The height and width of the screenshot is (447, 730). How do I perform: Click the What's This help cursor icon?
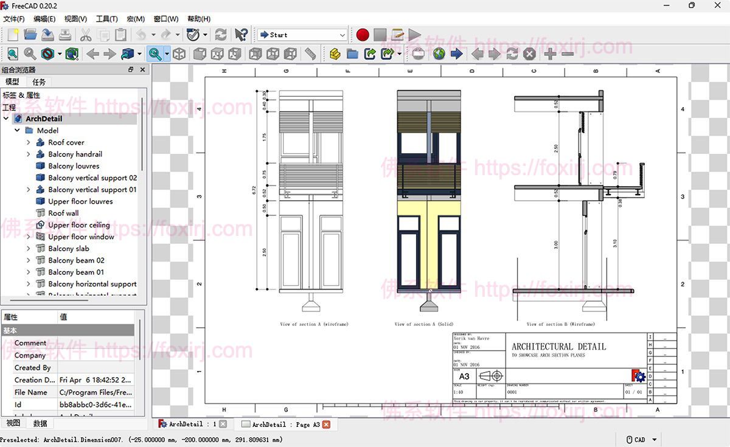241,35
